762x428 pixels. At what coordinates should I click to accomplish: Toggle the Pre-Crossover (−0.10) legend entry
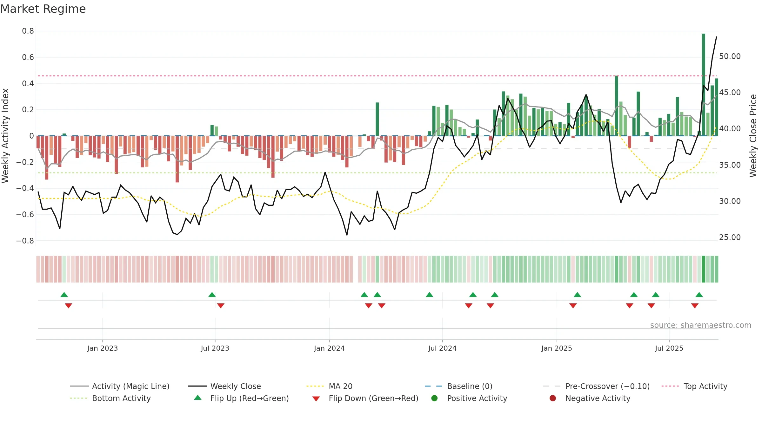click(596, 386)
